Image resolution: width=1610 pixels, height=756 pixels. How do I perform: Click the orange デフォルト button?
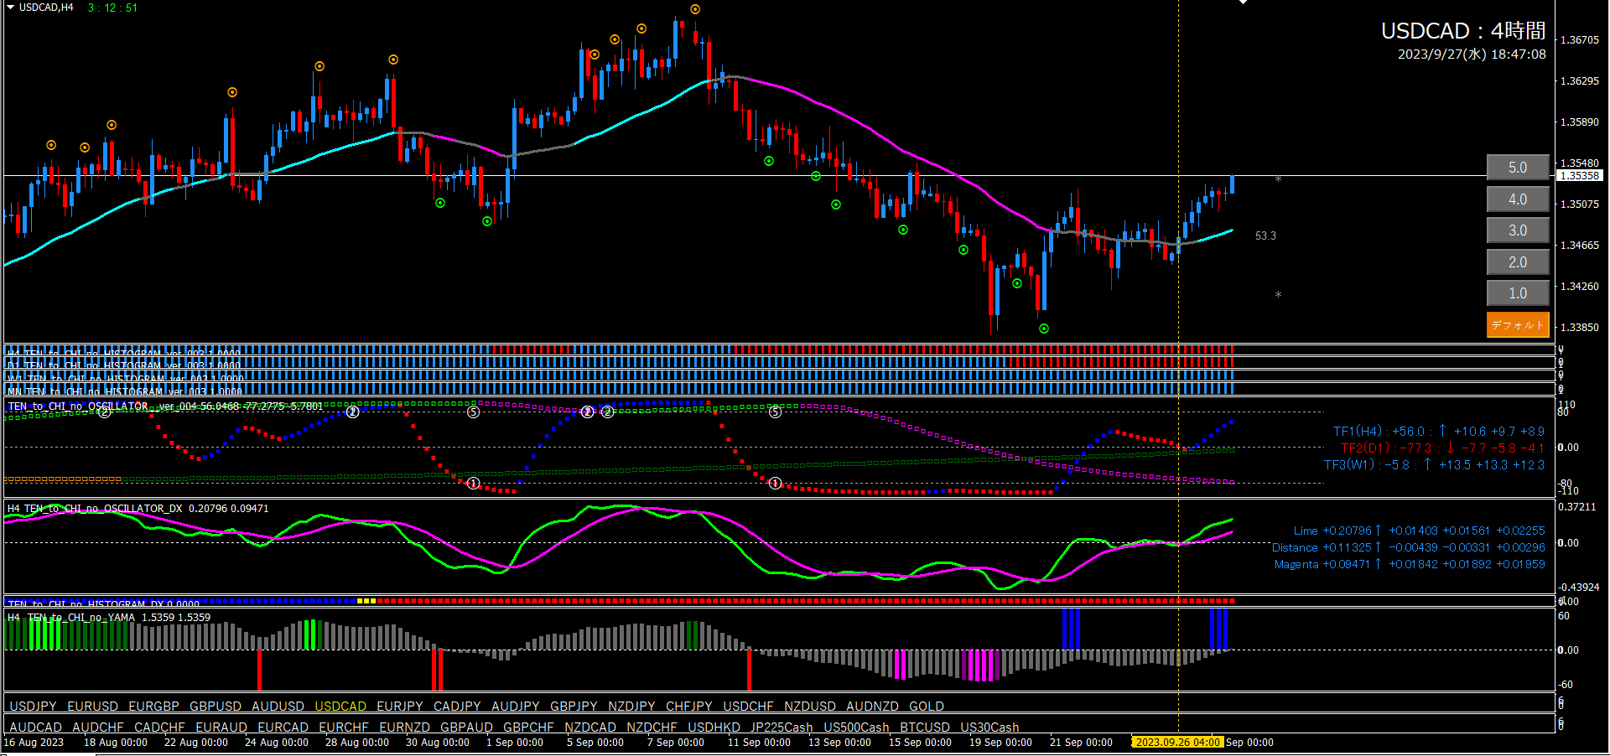tap(1518, 325)
